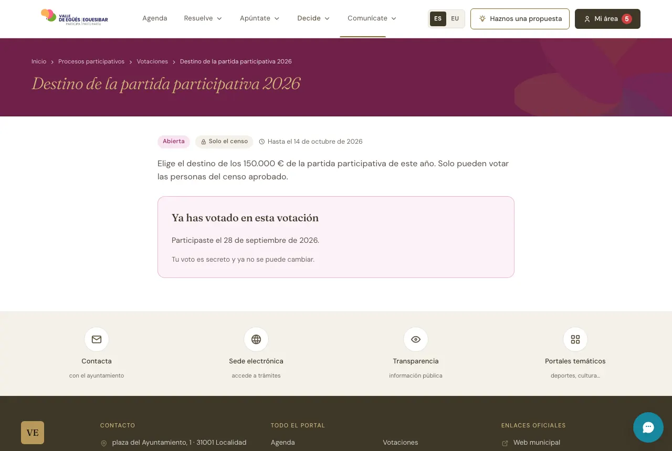Go to Votaciones breadcrumb
Viewport: 672px width, 451px height.
tap(152, 61)
